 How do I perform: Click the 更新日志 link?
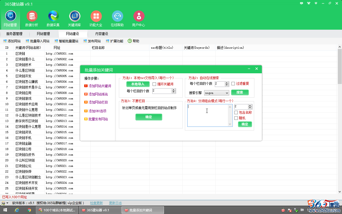coord(115,203)
